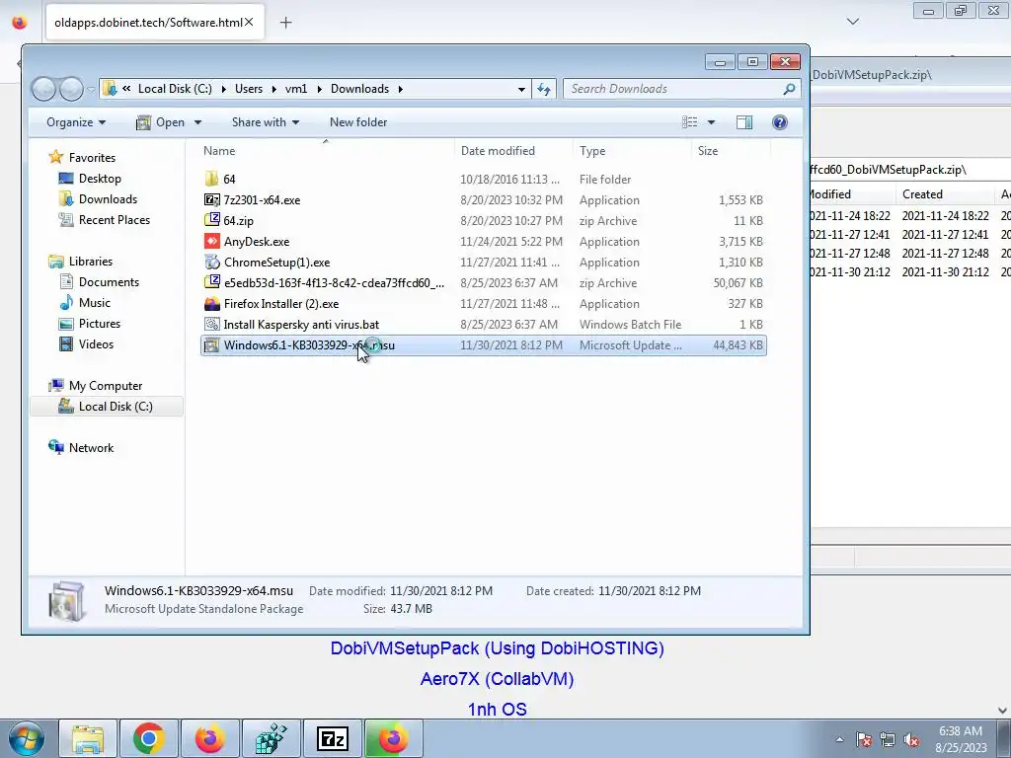Click the Open toolbar button
The image size is (1011, 758).
[x=161, y=121]
